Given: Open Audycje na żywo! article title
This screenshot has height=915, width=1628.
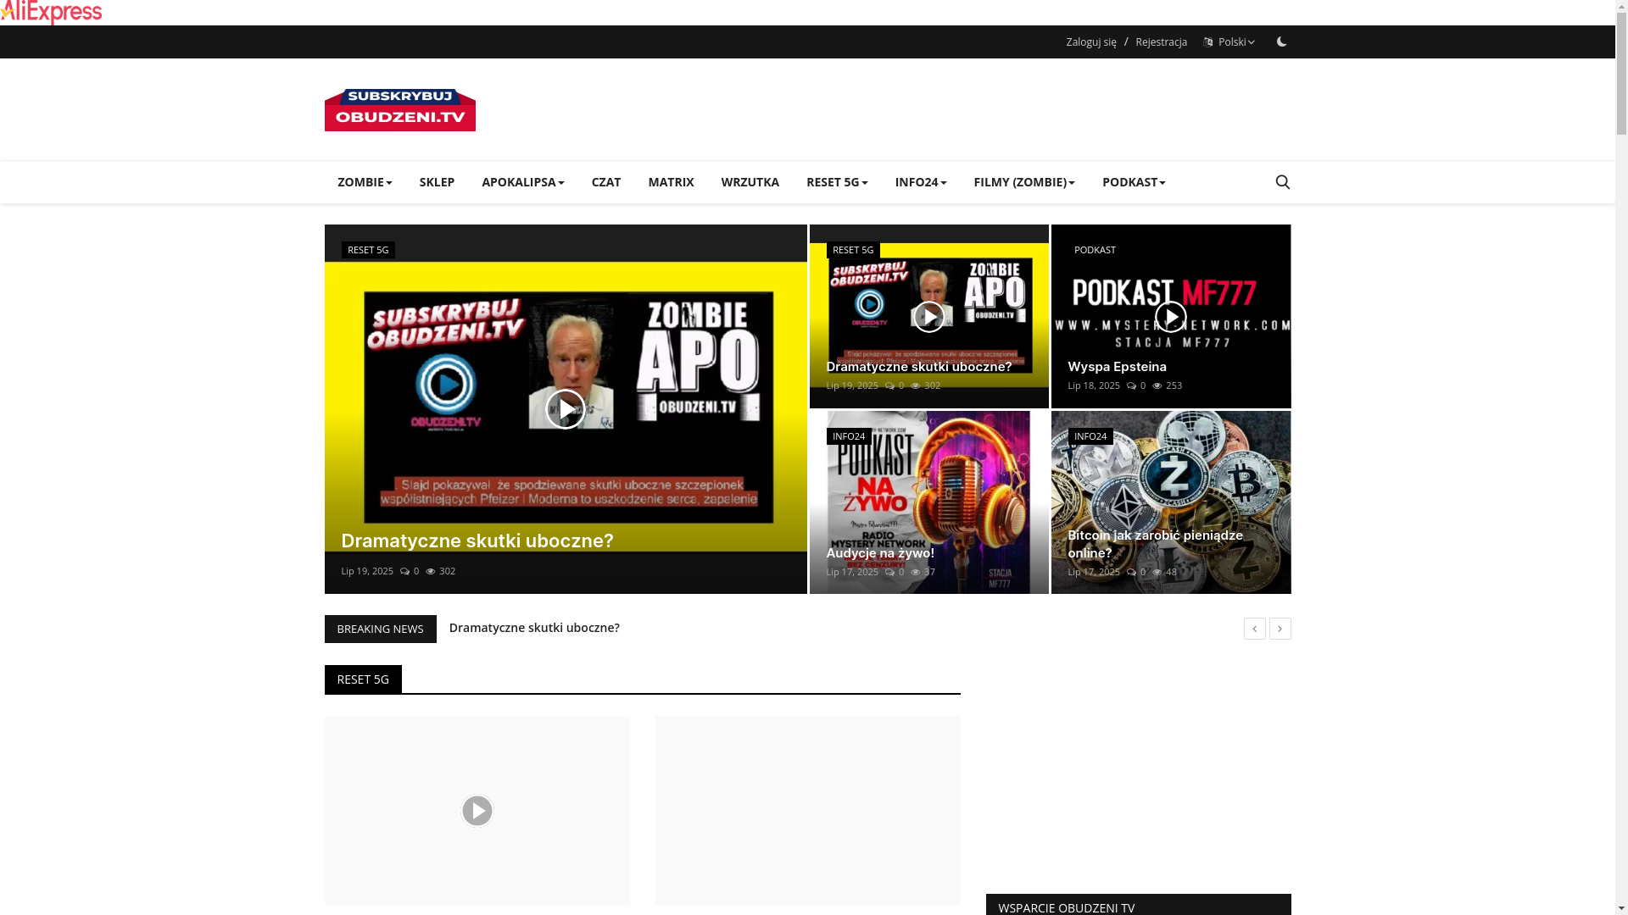Looking at the screenshot, I should coord(880,553).
